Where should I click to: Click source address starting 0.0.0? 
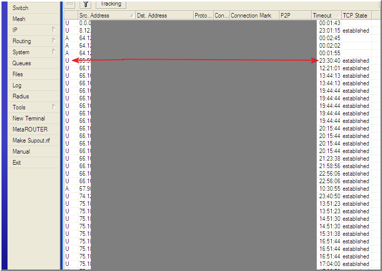pyautogui.click(x=85, y=23)
